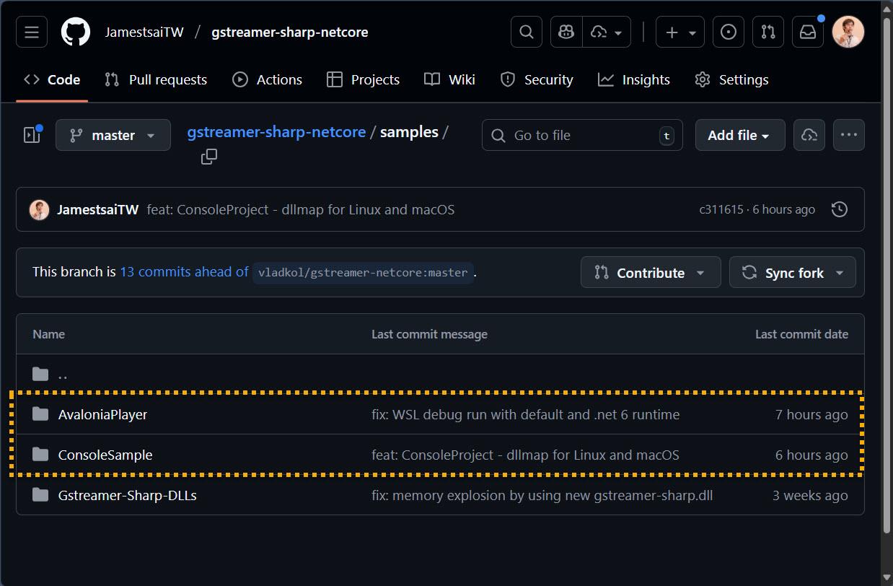Open the pull requests header icon
This screenshot has width=893, height=586.
pyautogui.click(x=768, y=32)
